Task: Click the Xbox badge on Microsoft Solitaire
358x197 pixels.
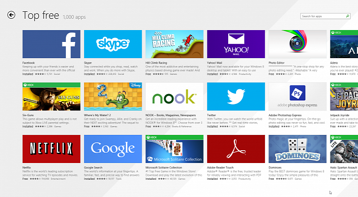Action: tap(152, 137)
